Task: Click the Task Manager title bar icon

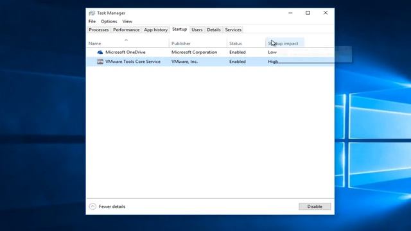Action: [x=92, y=13]
